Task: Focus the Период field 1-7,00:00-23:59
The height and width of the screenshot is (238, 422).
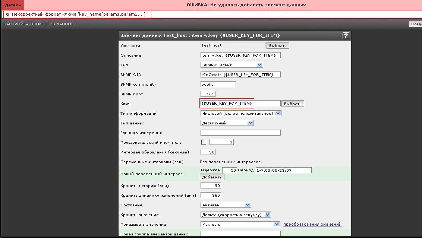Action: 284,170
